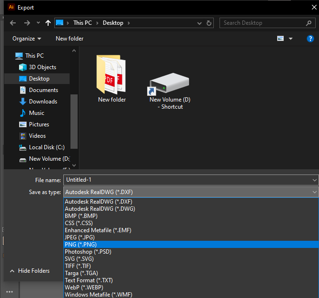The image size is (319, 298).
Task: Choose JPEG (*.JPG) format
Action: [x=191, y=237]
